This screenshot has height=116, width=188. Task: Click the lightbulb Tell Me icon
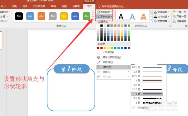pos(99,6)
